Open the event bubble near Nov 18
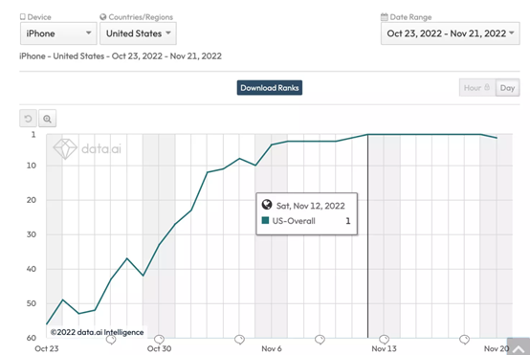Viewport: 530px width, 355px height. [x=464, y=339]
